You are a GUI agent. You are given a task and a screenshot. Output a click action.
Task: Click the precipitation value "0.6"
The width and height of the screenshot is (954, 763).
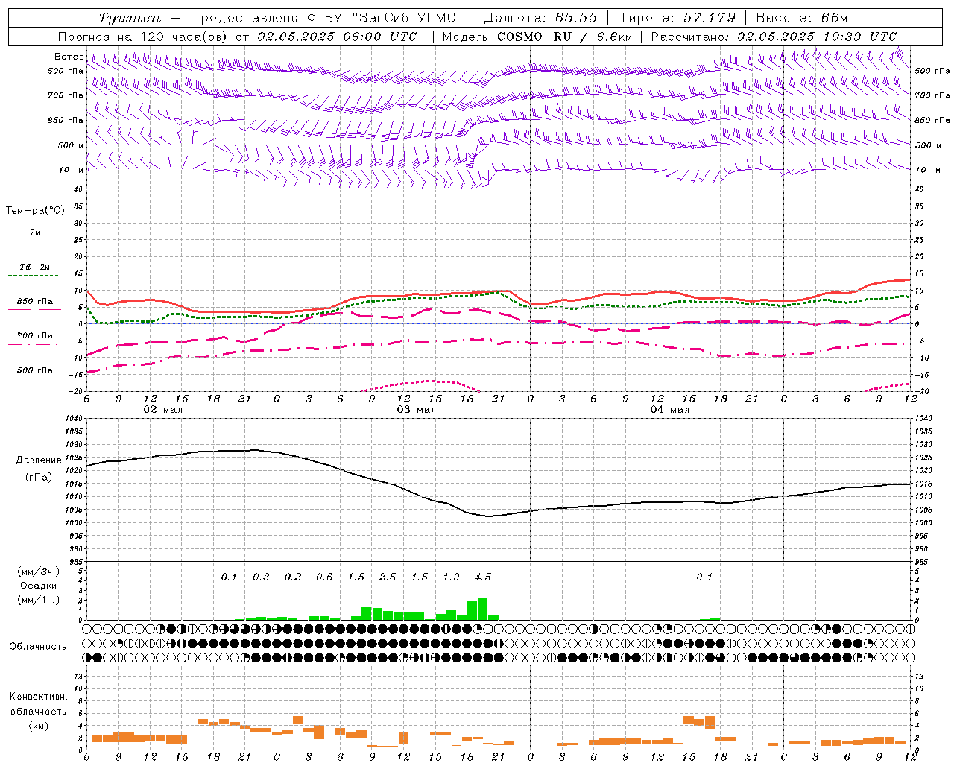(x=324, y=577)
